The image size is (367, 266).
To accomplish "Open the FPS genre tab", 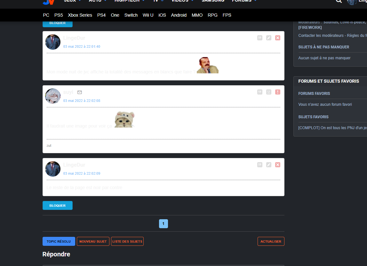I will pyautogui.click(x=227, y=15).
